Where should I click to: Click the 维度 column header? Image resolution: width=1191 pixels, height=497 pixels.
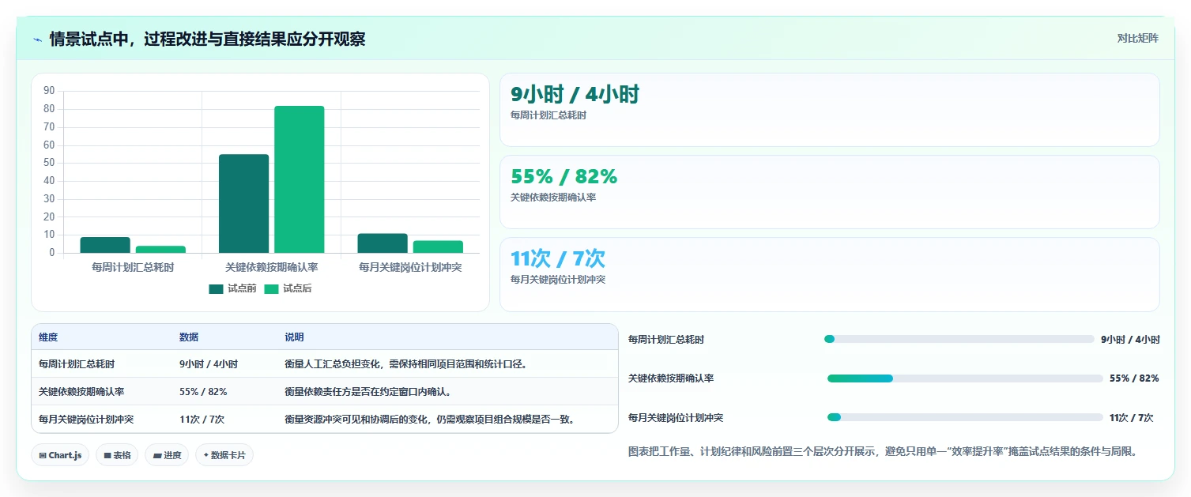(48, 337)
